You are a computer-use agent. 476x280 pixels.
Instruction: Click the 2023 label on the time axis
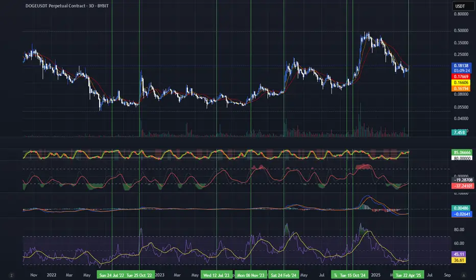[x=160, y=275]
